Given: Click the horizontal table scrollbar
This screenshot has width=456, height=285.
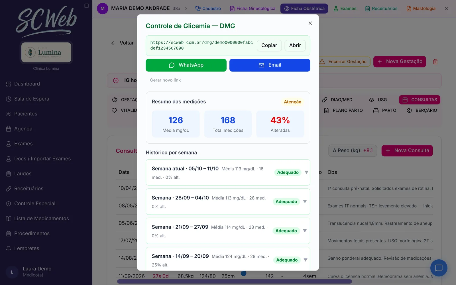Looking at the screenshot, I should coord(235,282).
